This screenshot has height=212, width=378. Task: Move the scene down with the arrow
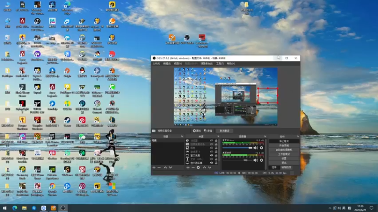pos(171,167)
